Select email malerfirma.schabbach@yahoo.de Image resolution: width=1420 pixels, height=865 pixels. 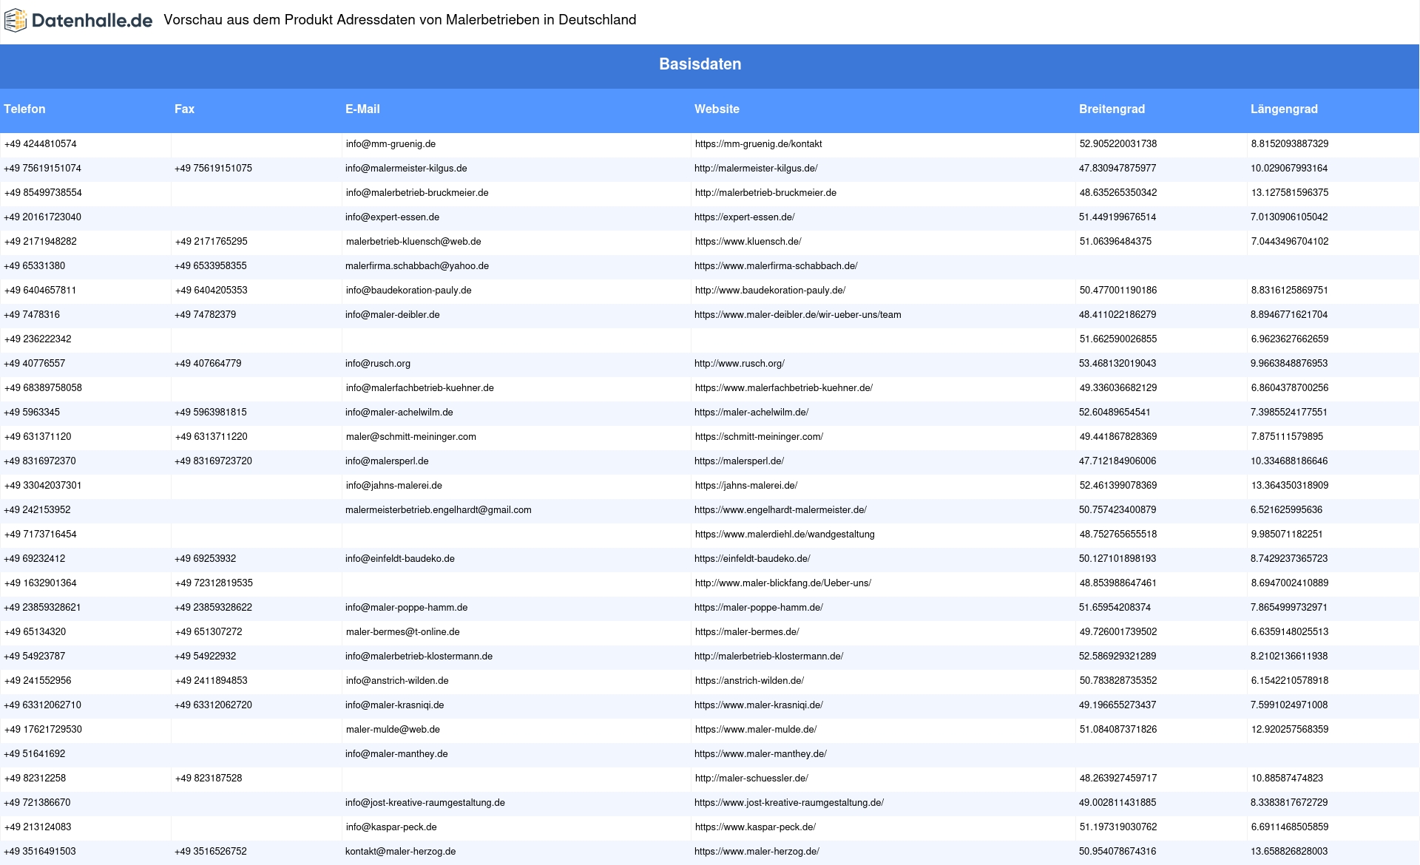pos(417,266)
